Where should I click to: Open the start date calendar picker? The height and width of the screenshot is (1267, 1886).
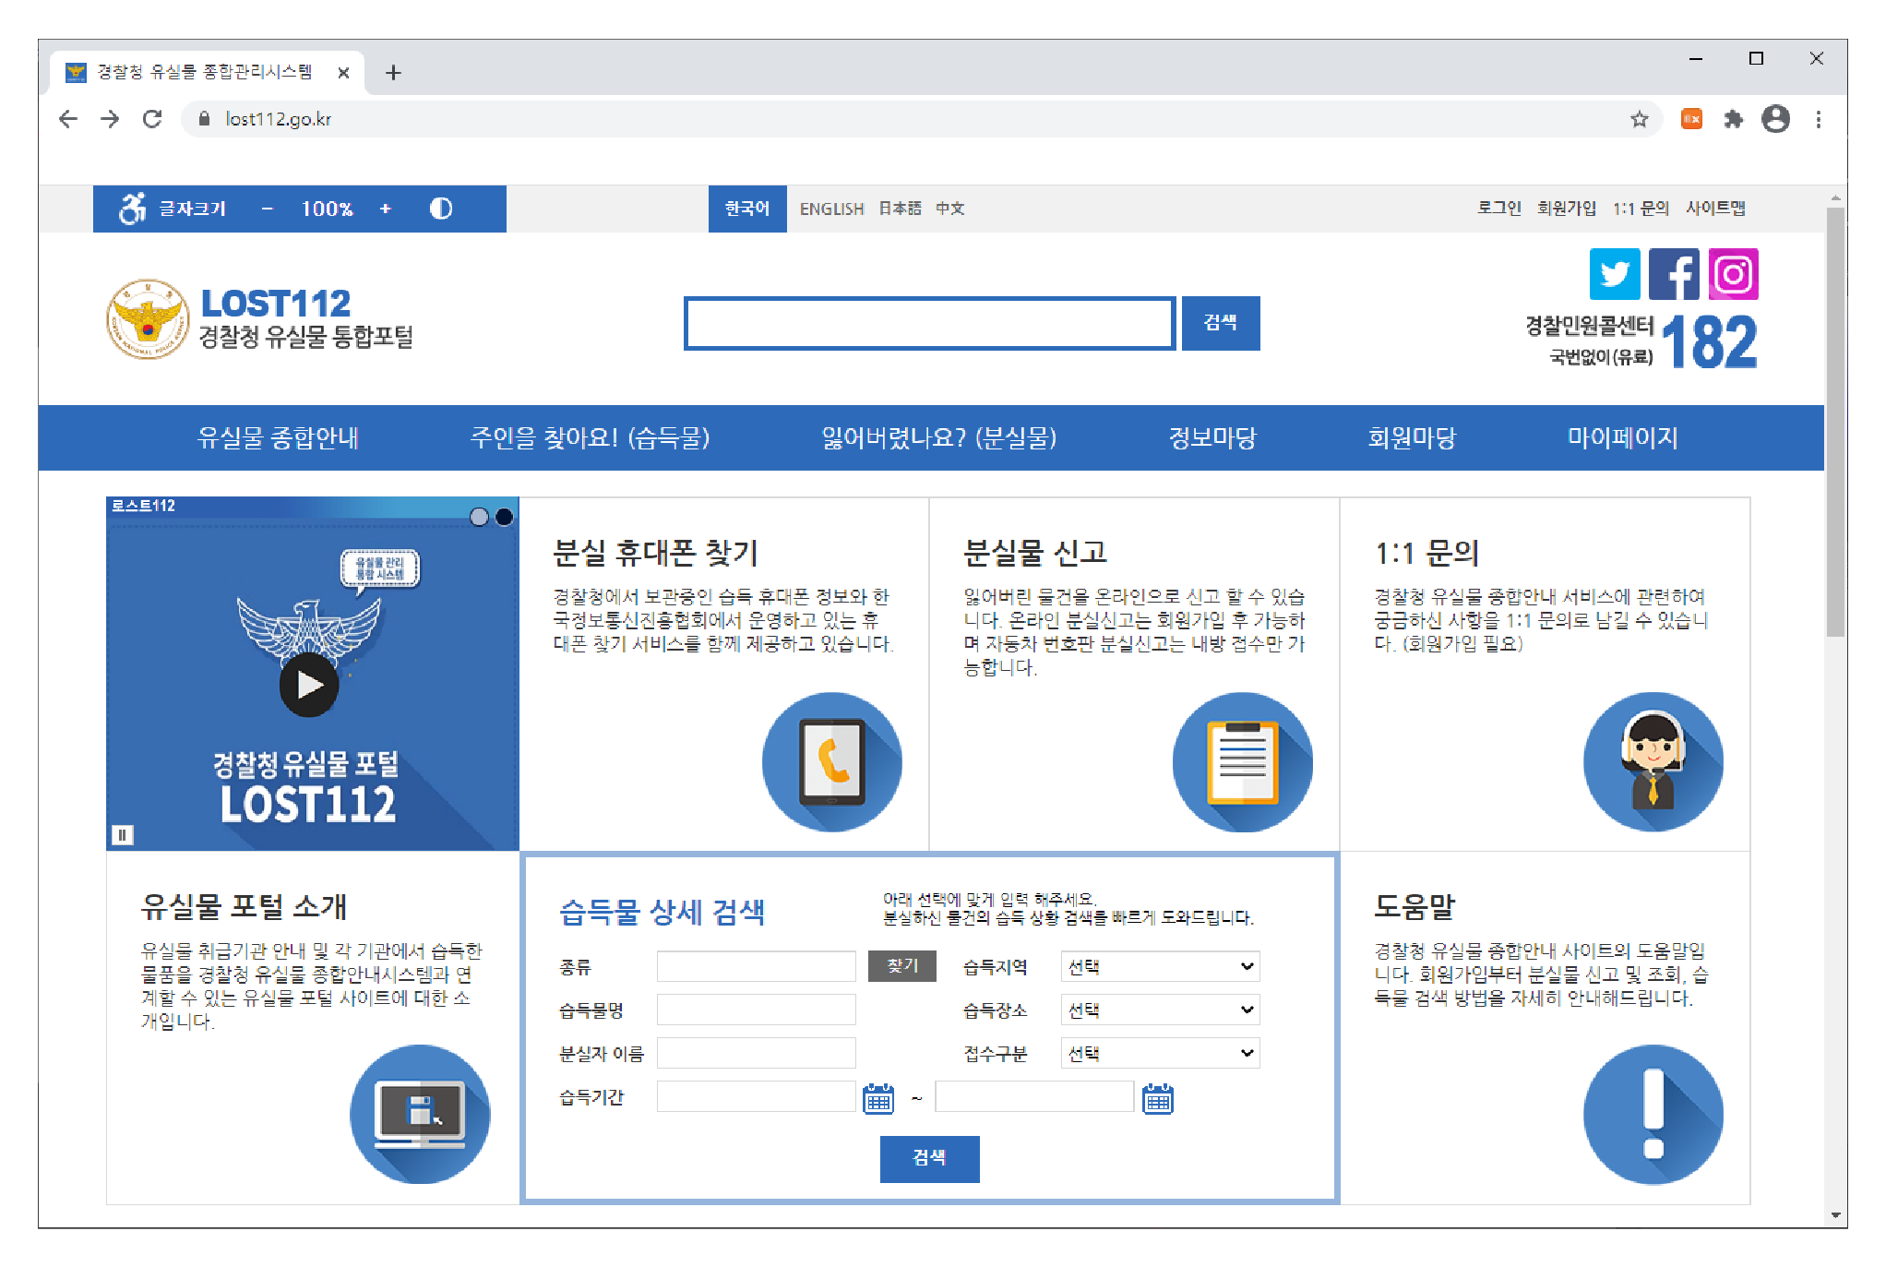tap(877, 1098)
